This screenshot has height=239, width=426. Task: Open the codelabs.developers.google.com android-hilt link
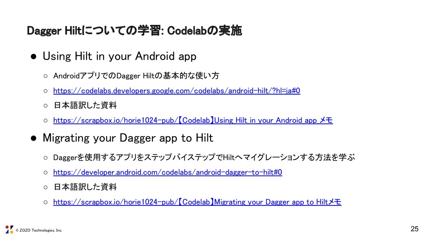[176, 90]
